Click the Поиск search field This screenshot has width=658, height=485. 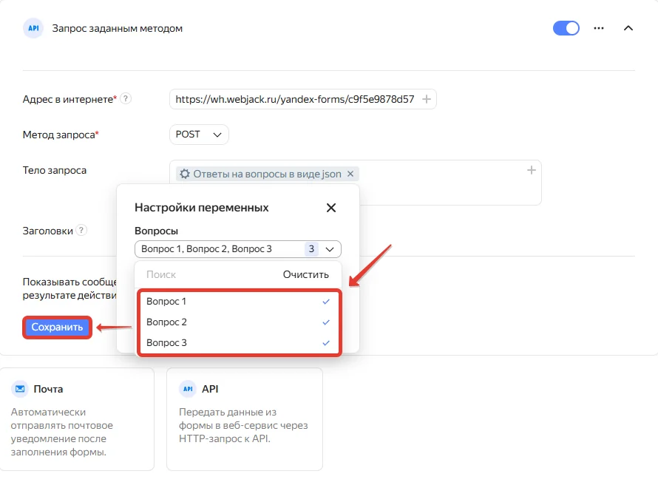click(206, 274)
